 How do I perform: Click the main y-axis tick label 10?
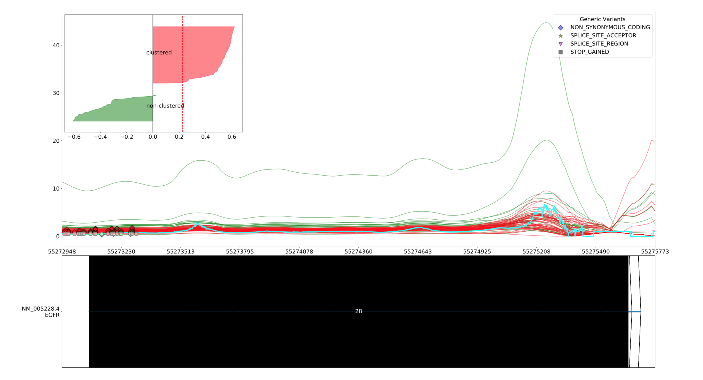tap(56, 189)
